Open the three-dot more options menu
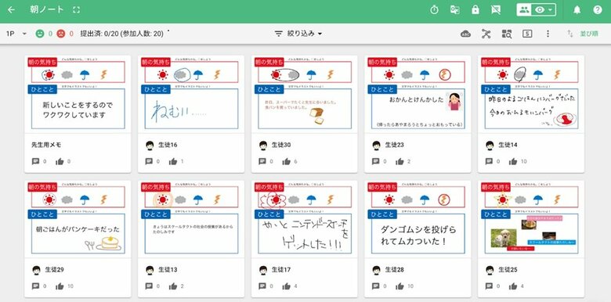 coord(548,34)
